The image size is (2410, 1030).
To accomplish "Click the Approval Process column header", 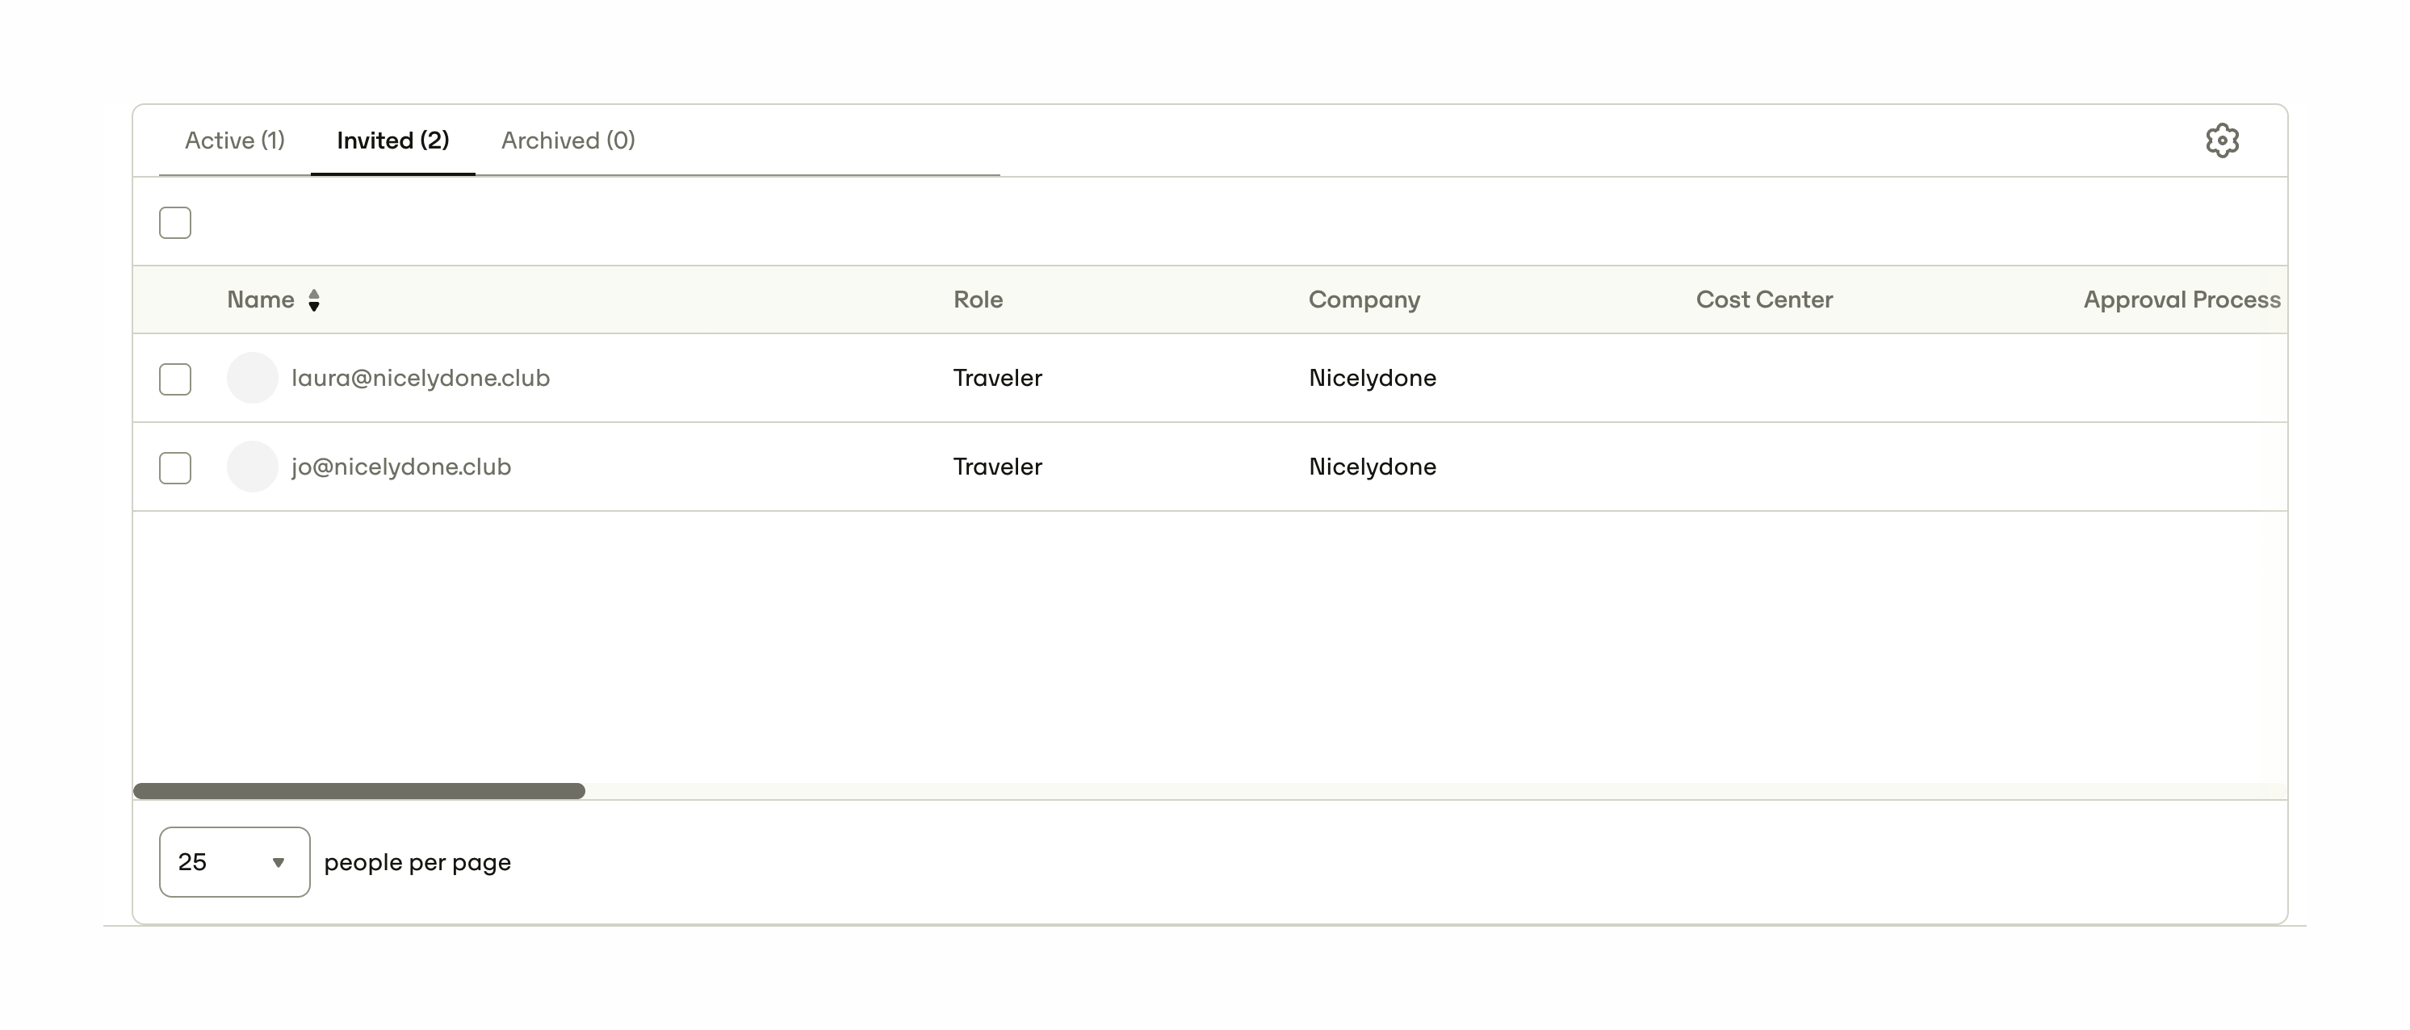I will point(2181,299).
